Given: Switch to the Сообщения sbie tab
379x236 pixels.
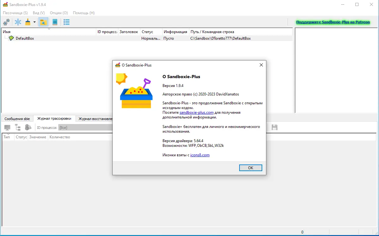Looking at the screenshot, I should pyautogui.click(x=17, y=119).
